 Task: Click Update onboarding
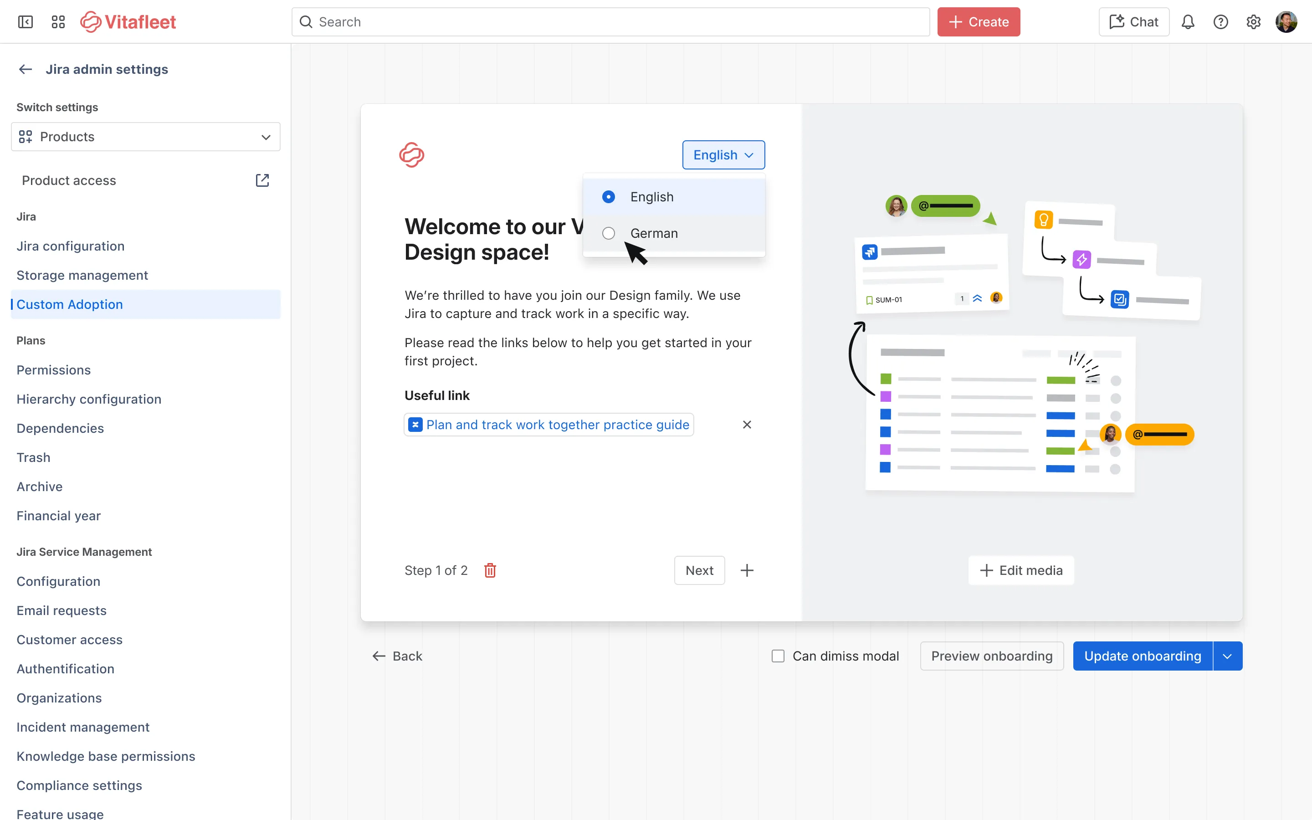[1143, 656]
